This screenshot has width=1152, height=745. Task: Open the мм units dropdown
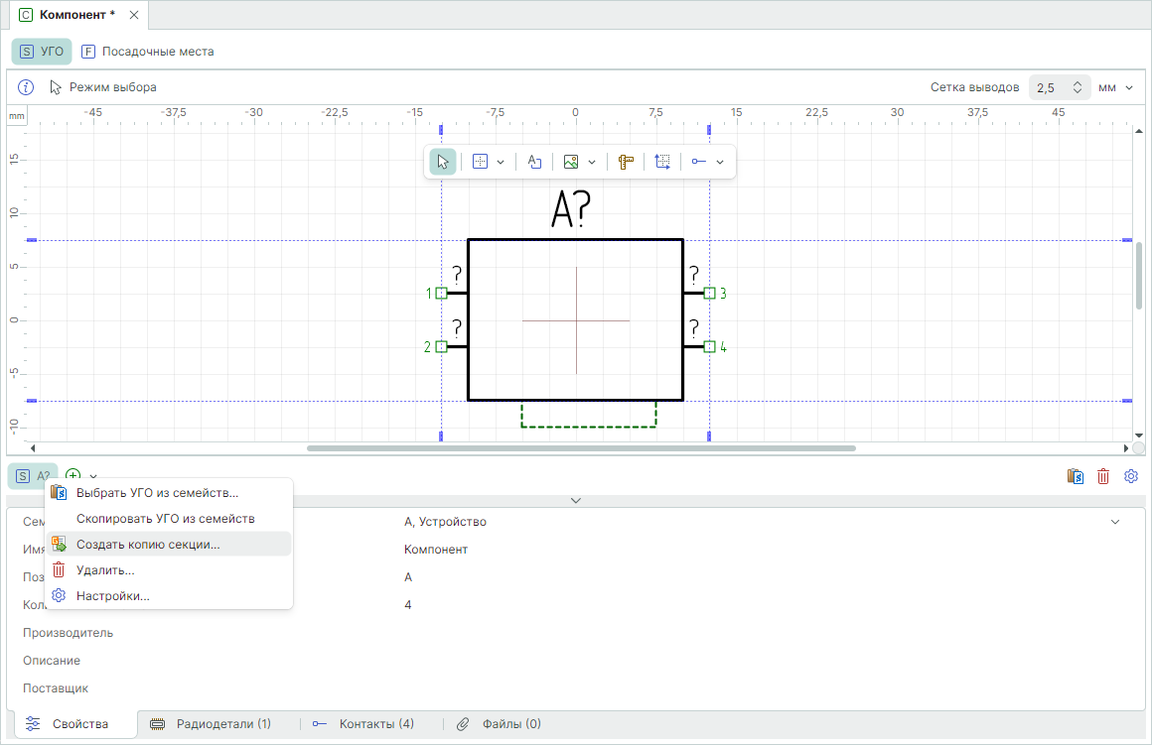coord(1115,87)
